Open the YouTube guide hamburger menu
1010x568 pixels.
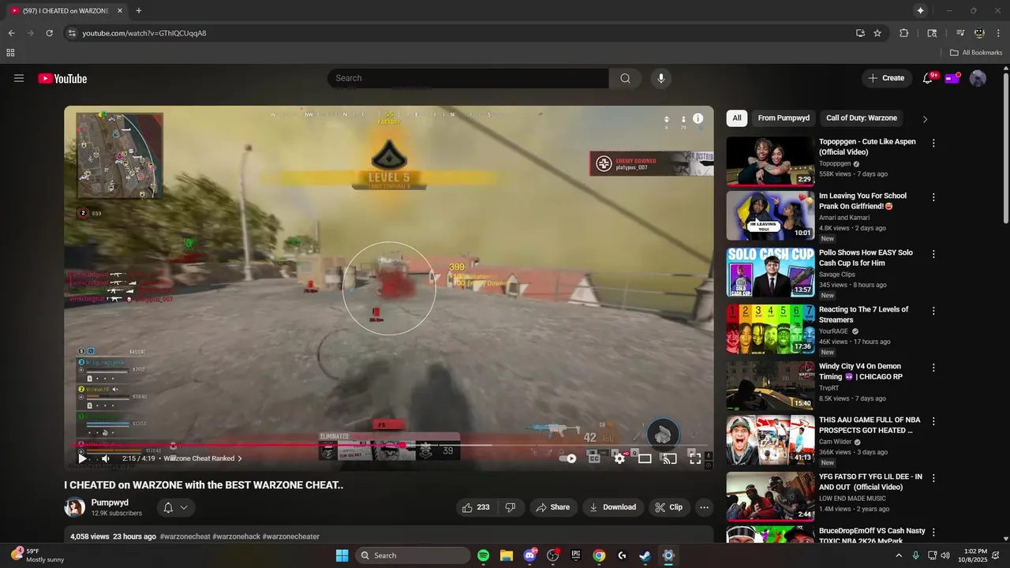(19, 78)
